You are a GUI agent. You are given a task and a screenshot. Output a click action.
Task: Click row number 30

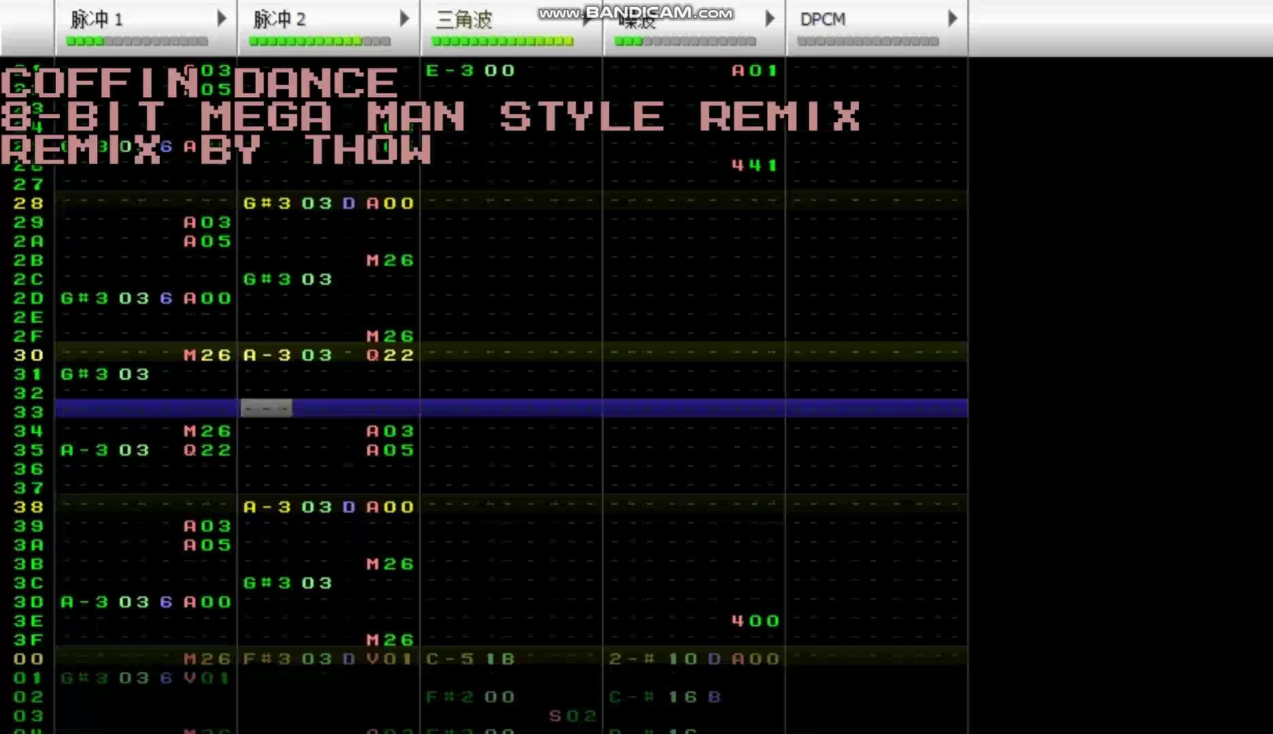click(29, 355)
